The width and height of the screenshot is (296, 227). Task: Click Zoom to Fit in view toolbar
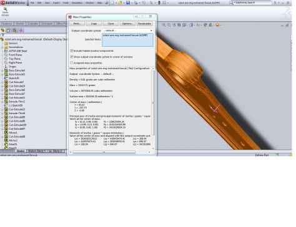point(164,25)
